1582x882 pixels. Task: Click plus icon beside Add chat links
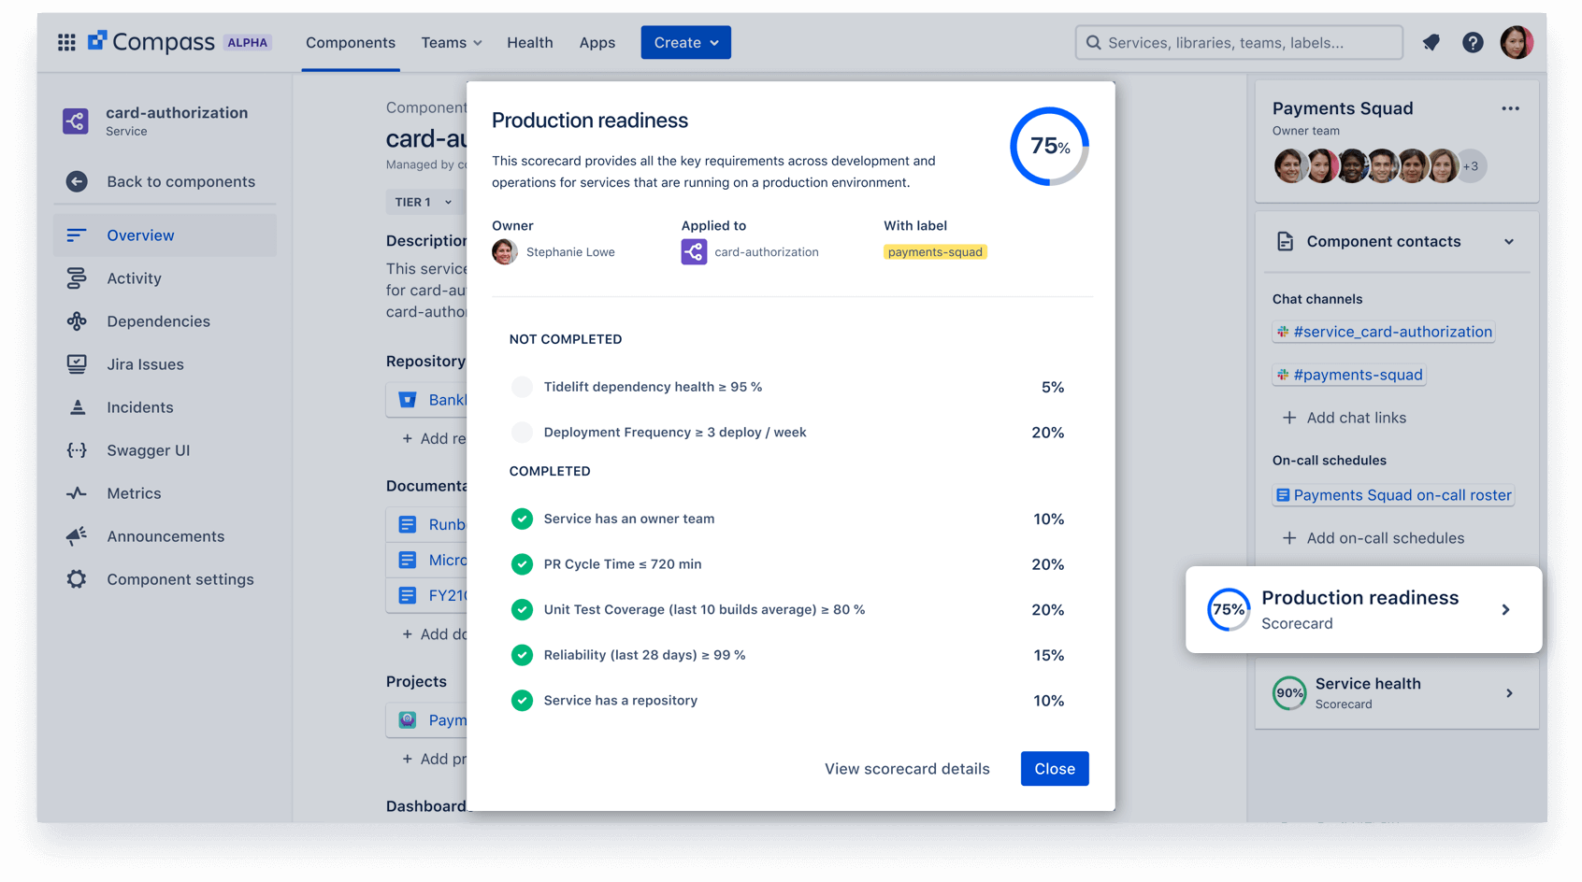1289,418
